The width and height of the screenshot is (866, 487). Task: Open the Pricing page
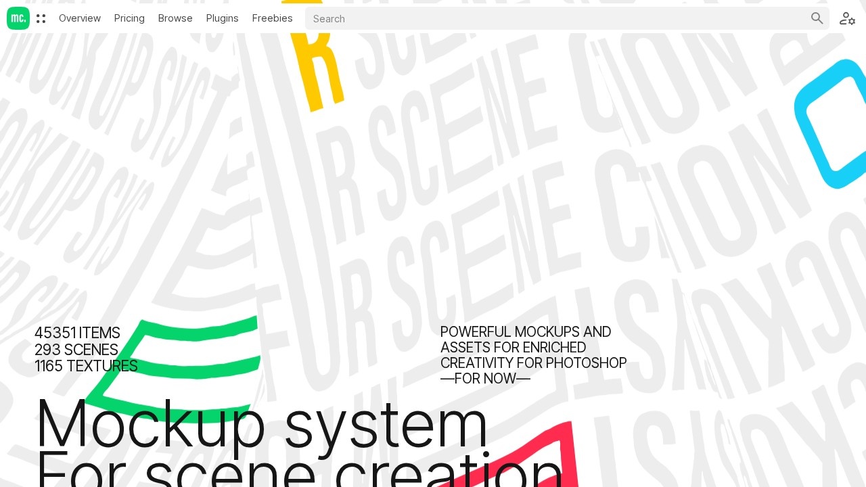click(129, 18)
